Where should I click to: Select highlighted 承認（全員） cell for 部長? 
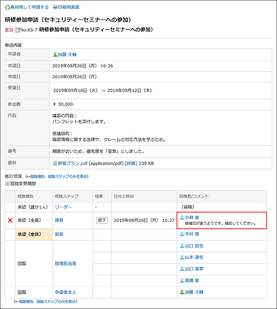pos(34,235)
